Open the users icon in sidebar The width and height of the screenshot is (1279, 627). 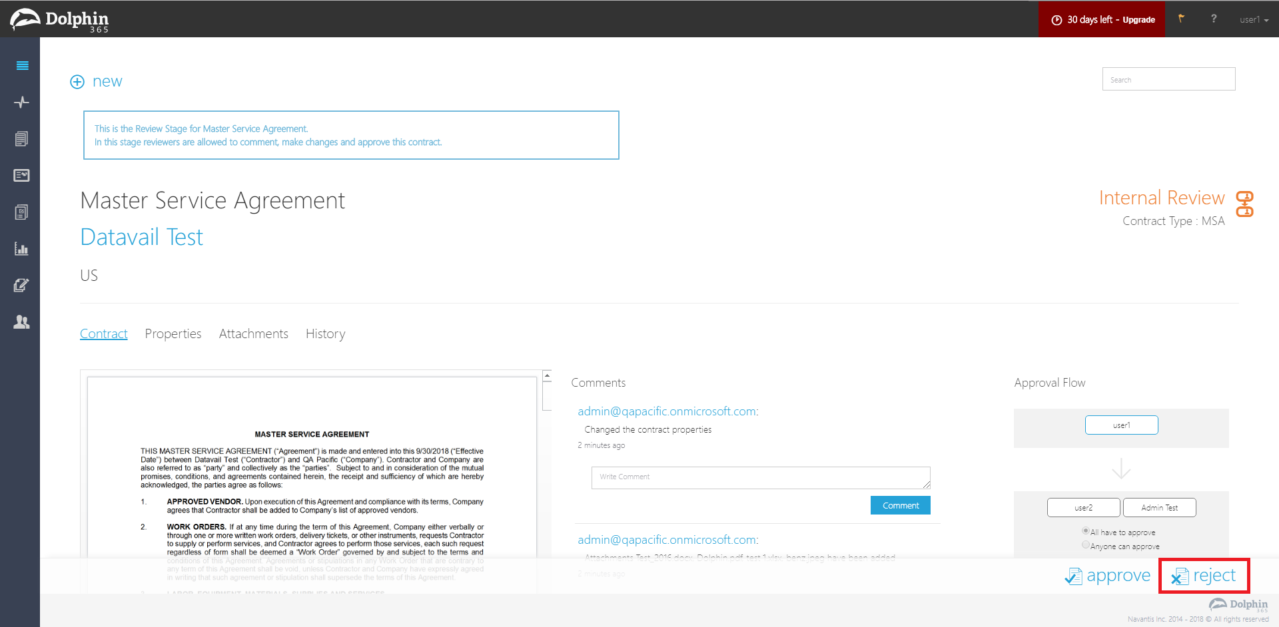click(x=22, y=322)
